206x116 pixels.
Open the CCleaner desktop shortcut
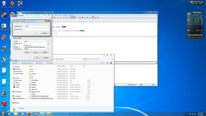click(x=4, y=94)
